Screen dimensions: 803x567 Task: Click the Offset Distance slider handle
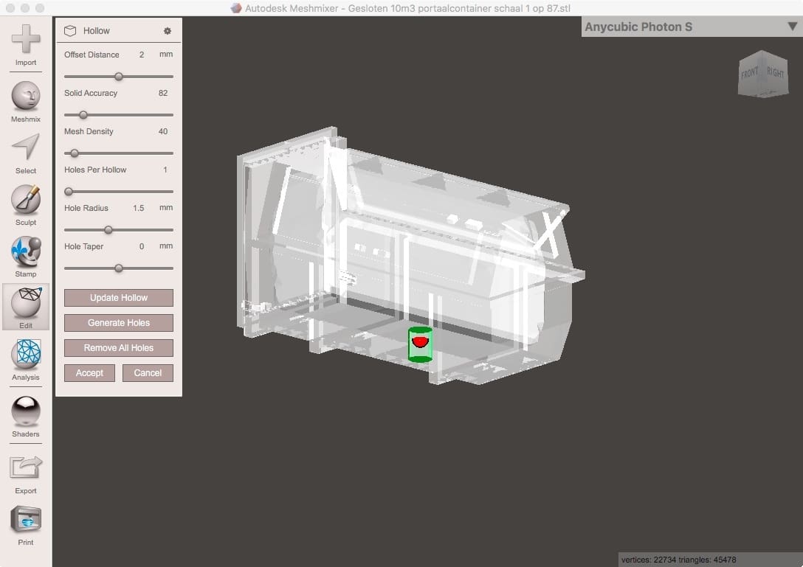point(119,77)
